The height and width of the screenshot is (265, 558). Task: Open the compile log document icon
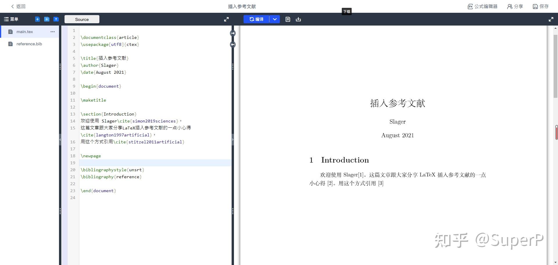(x=288, y=19)
